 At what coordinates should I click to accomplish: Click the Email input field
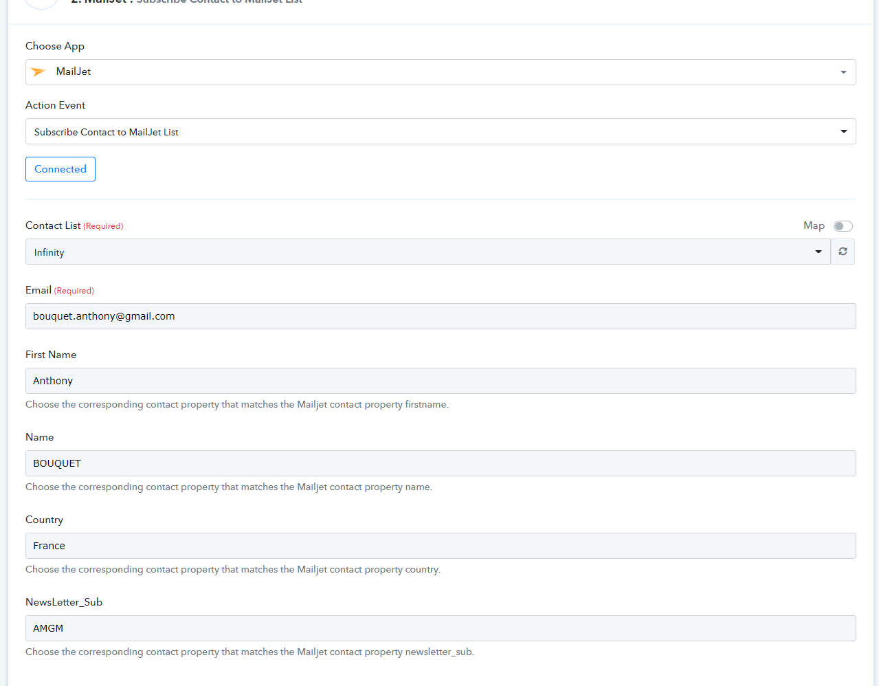point(441,316)
